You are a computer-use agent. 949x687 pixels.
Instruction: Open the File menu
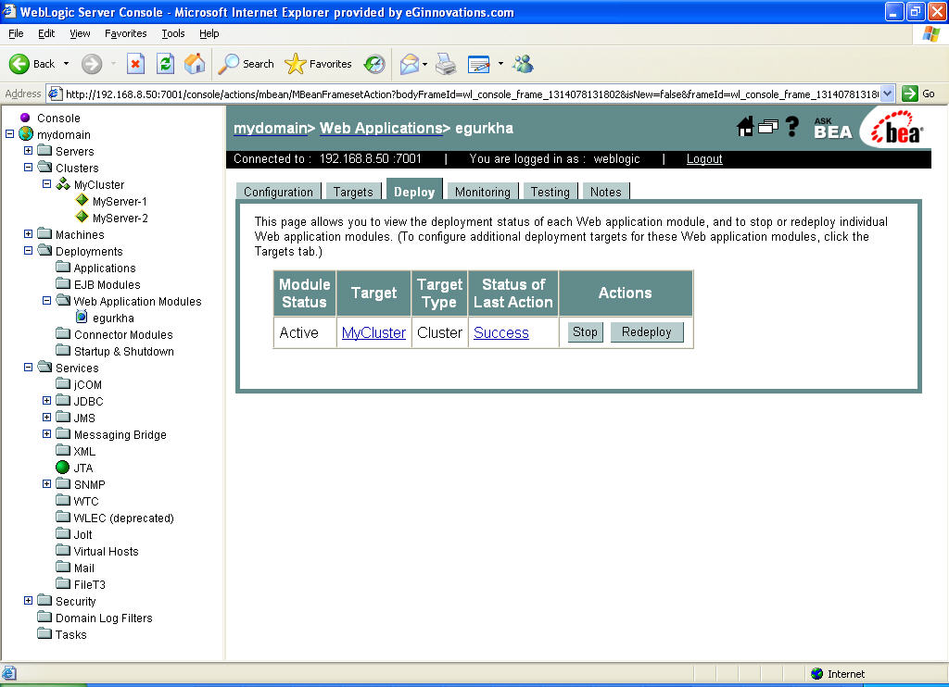(17, 33)
